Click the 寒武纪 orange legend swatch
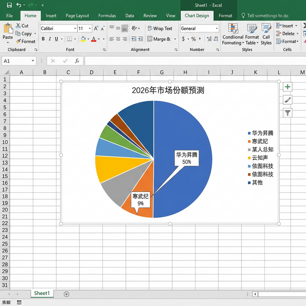 coord(249,142)
